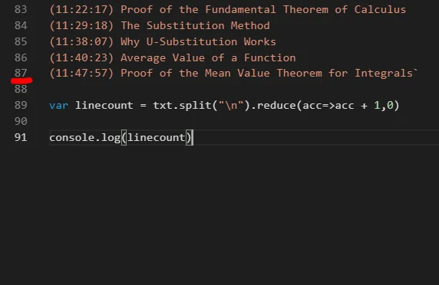
Task: Click the 'Why U-Substitution Works' line
Action: pyautogui.click(x=198, y=42)
